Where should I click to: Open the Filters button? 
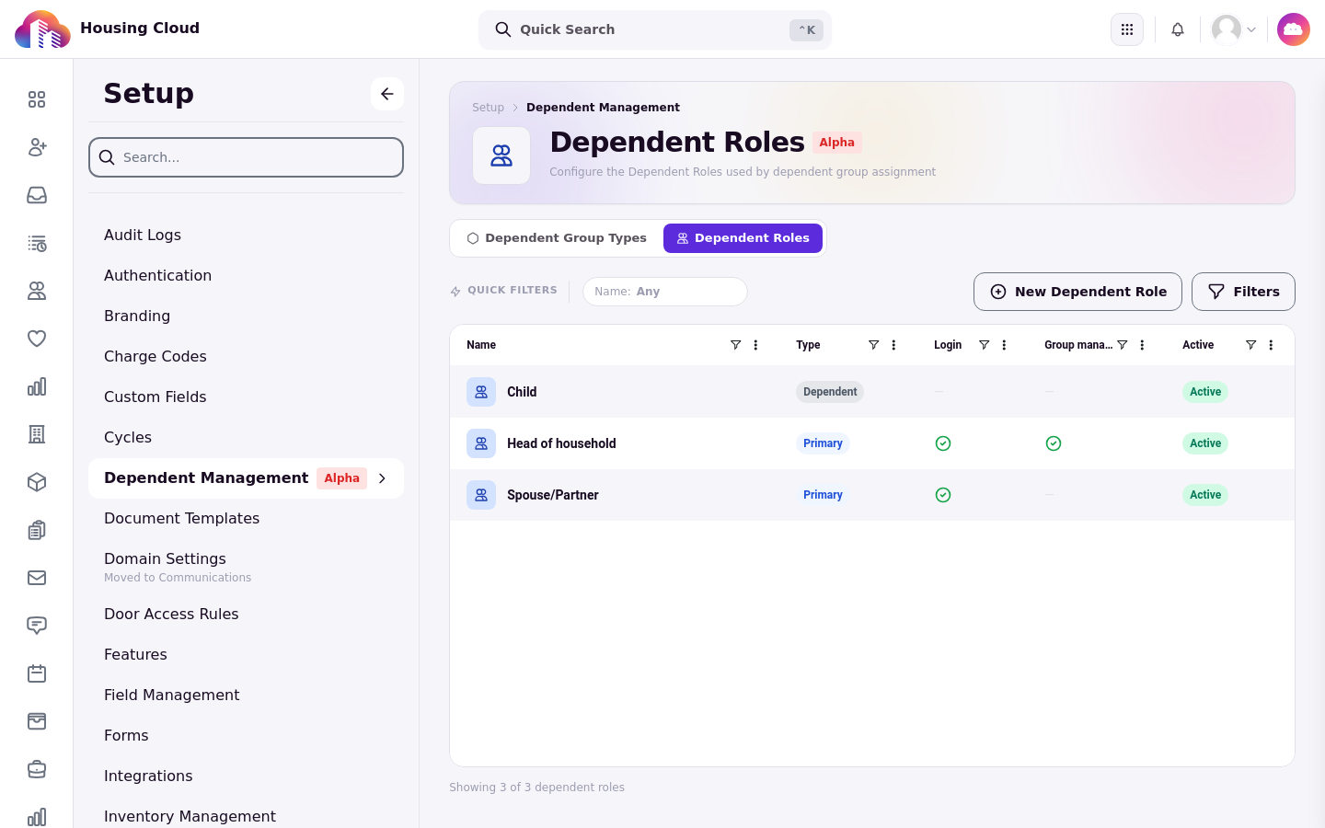click(x=1243, y=292)
